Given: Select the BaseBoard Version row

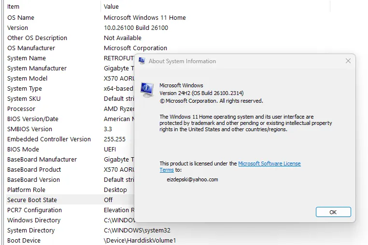Looking at the screenshot, I should pyautogui.click(x=70, y=179).
